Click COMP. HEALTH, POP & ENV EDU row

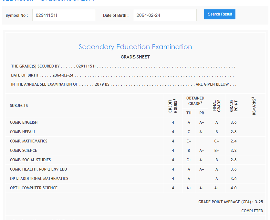click(x=38, y=169)
